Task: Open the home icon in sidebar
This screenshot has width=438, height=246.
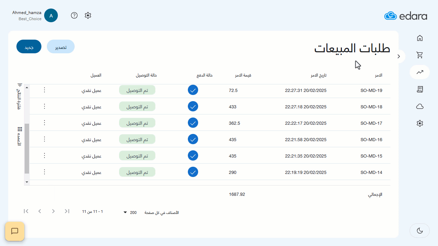Action: [420, 38]
